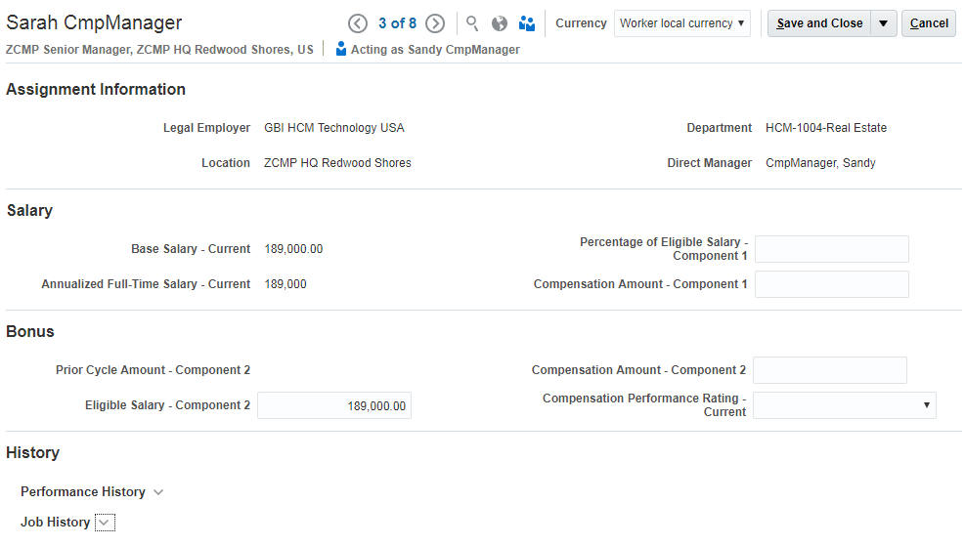Click the magnifier search icon
The height and width of the screenshot is (546, 965).
tap(472, 23)
